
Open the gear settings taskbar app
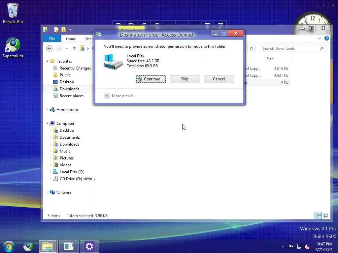point(89,246)
